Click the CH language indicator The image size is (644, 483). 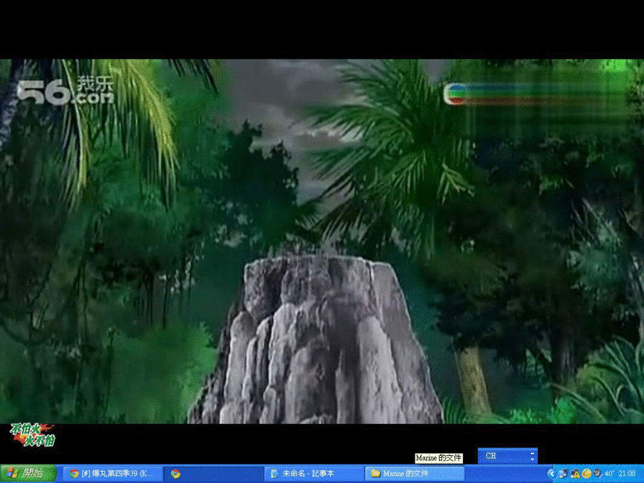[x=491, y=456]
